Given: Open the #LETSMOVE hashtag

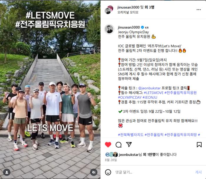Looking at the screenshot, I should [x=154, y=93].
